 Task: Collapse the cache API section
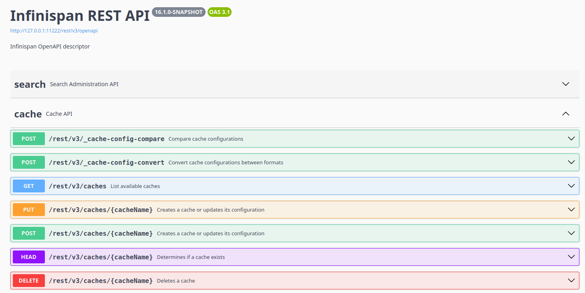click(x=565, y=113)
